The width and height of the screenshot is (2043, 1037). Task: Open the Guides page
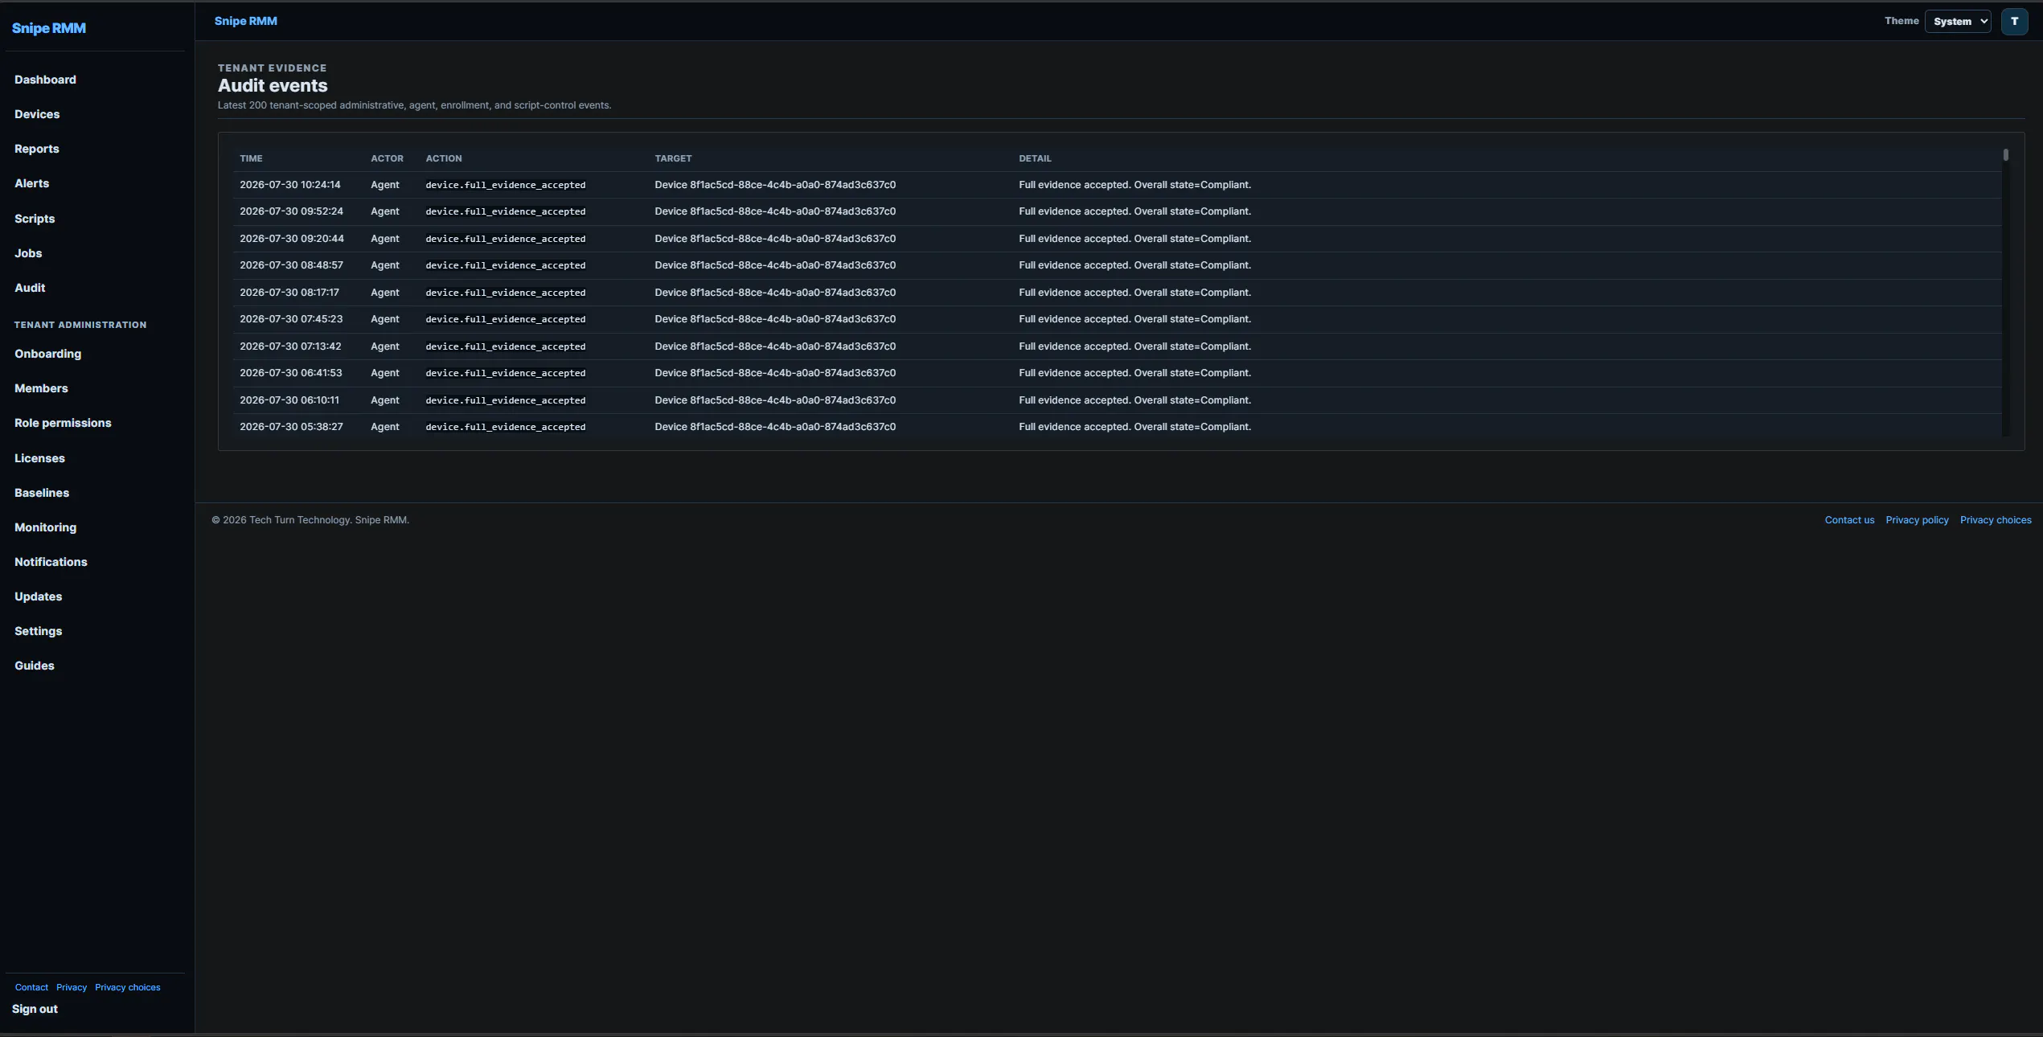35,666
